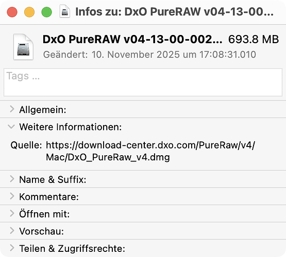Click the 693.8 MB file size

pyautogui.click(x=254, y=39)
